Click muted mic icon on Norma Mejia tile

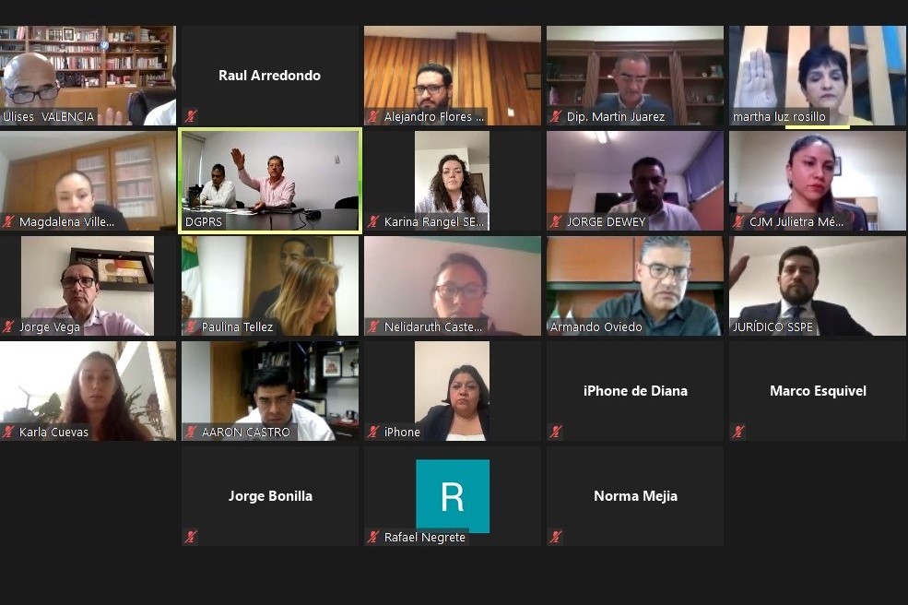(556, 537)
